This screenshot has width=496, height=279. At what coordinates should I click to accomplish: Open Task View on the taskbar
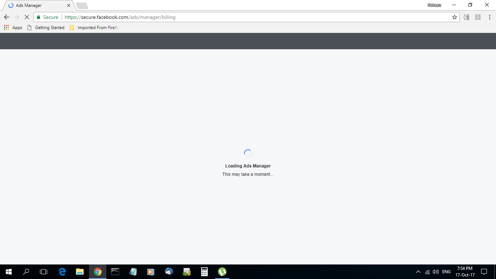click(44, 272)
